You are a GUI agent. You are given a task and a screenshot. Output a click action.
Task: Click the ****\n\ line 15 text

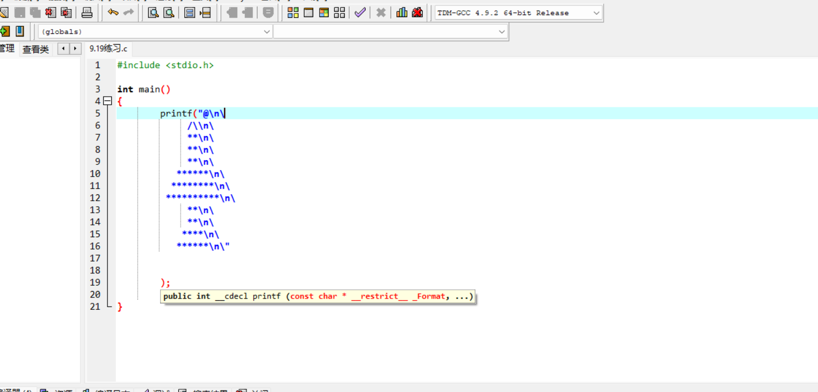coord(200,234)
